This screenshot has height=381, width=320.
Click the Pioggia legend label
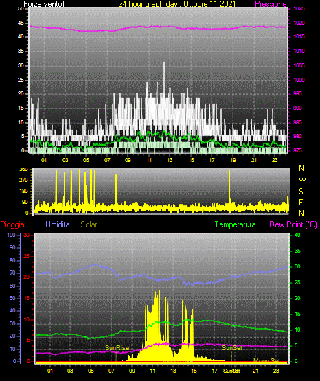[x=12, y=224]
